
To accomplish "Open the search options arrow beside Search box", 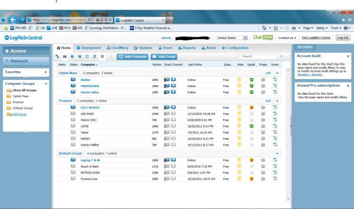I will pos(281,56).
